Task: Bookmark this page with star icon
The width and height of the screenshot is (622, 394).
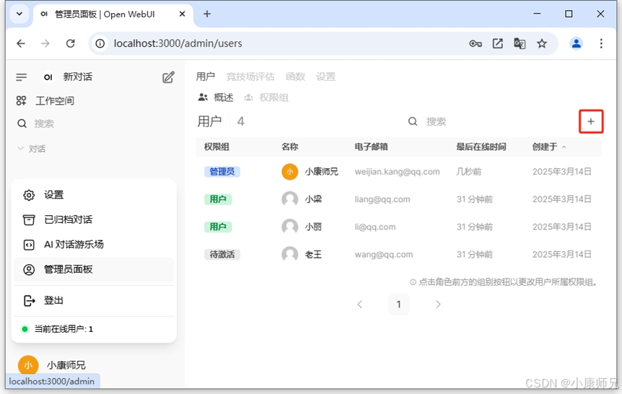Action: coord(542,43)
